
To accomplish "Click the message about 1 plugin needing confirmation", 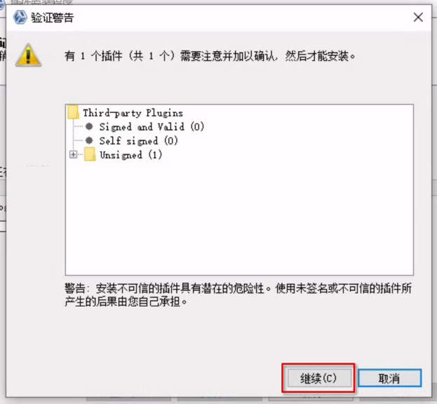I will point(210,56).
